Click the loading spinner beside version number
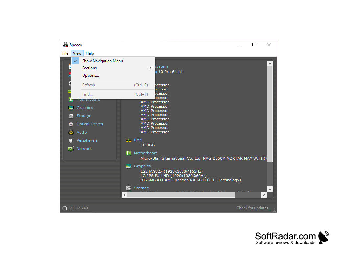The image size is (337, 253). click(x=65, y=208)
